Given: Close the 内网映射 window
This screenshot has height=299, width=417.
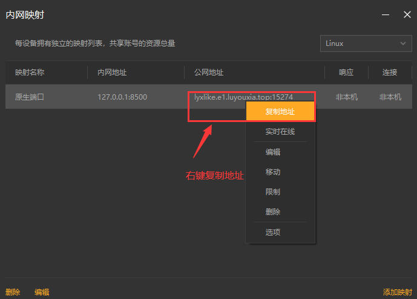Looking at the screenshot, I should click(407, 14).
